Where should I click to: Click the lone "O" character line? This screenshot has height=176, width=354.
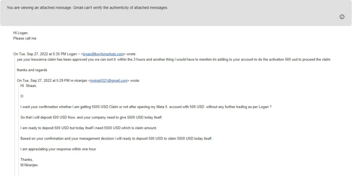click(22, 96)
